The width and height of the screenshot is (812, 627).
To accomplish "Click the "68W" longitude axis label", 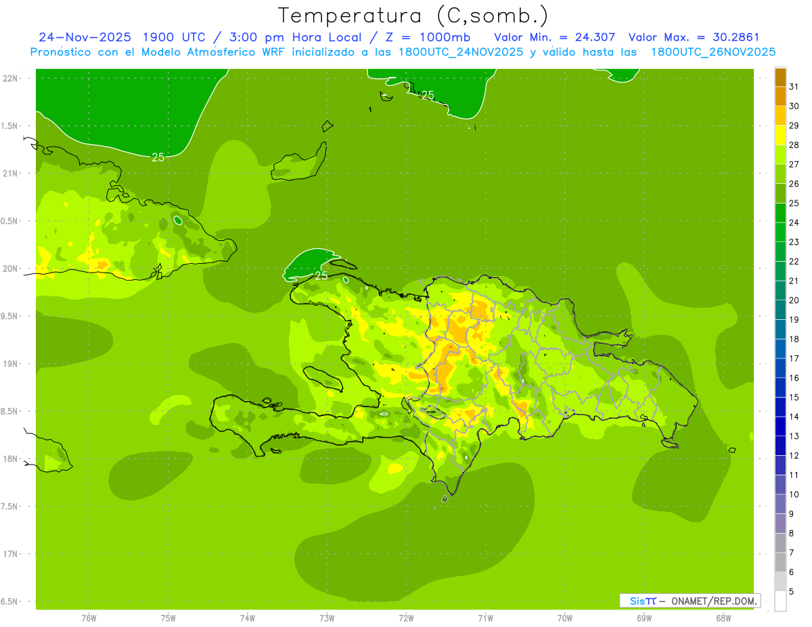I will [x=723, y=618].
